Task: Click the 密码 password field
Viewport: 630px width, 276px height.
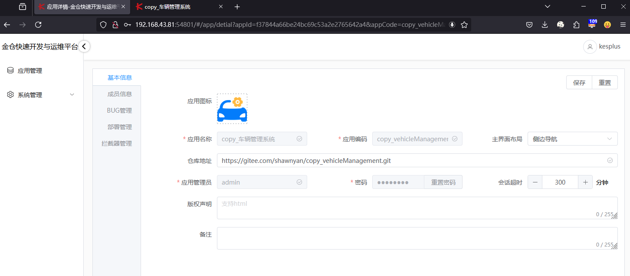Action: (x=398, y=182)
